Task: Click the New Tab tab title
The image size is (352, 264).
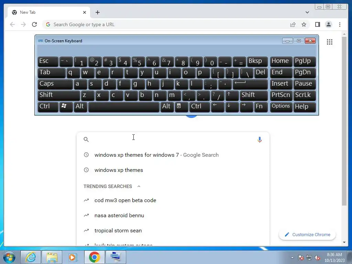Action: tap(27, 12)
